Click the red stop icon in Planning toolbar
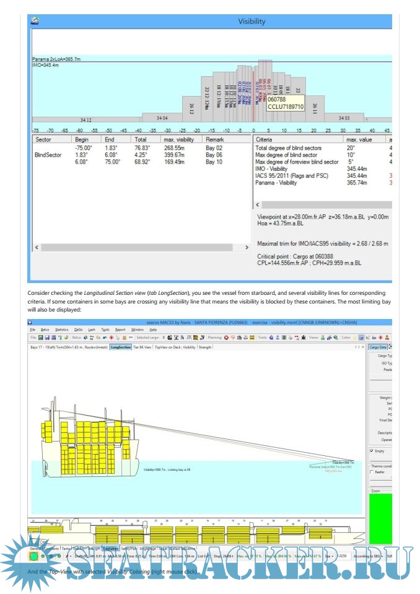Screen dimensions: 420x594 [225, 338]
